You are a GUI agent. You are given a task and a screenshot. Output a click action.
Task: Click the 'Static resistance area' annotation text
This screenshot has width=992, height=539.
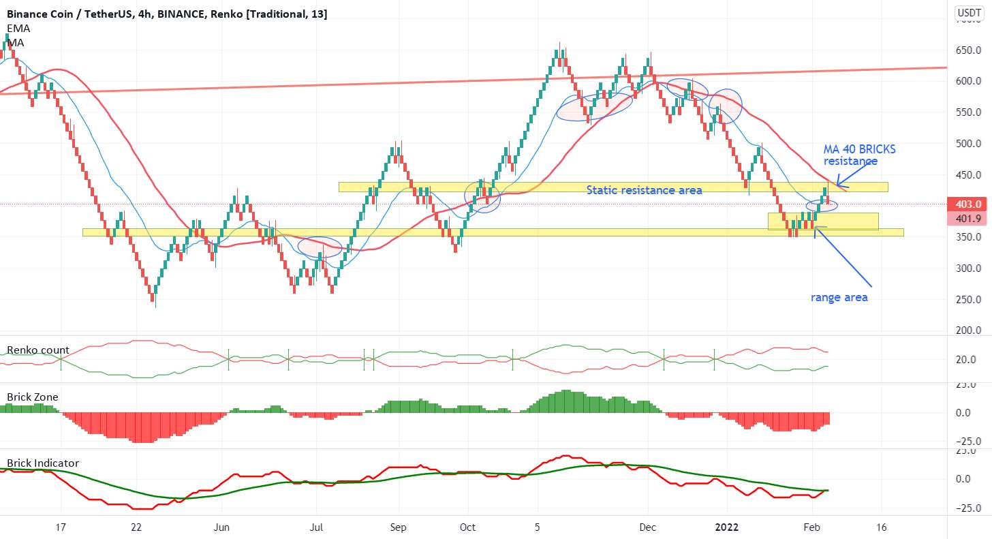[645, 190]
